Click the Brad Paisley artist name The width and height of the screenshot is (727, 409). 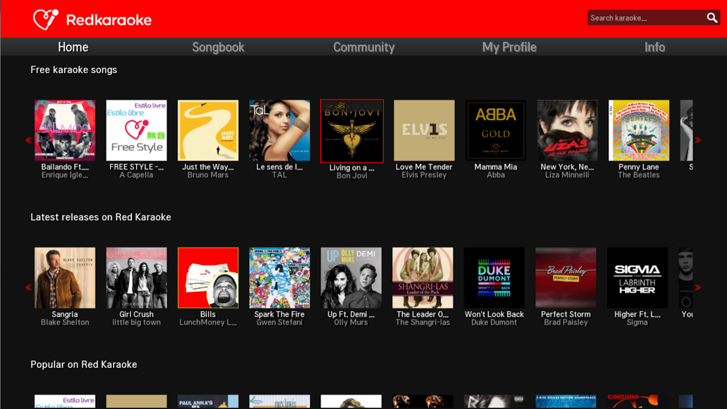[x=566, y=323]
